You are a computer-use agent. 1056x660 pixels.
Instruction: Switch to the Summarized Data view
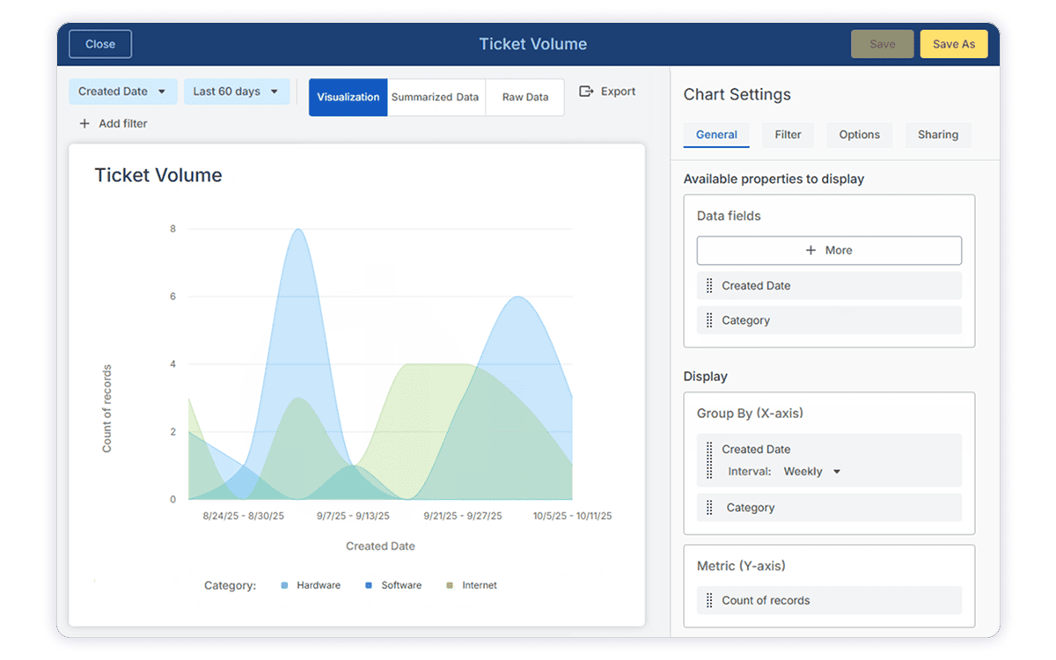435,98
